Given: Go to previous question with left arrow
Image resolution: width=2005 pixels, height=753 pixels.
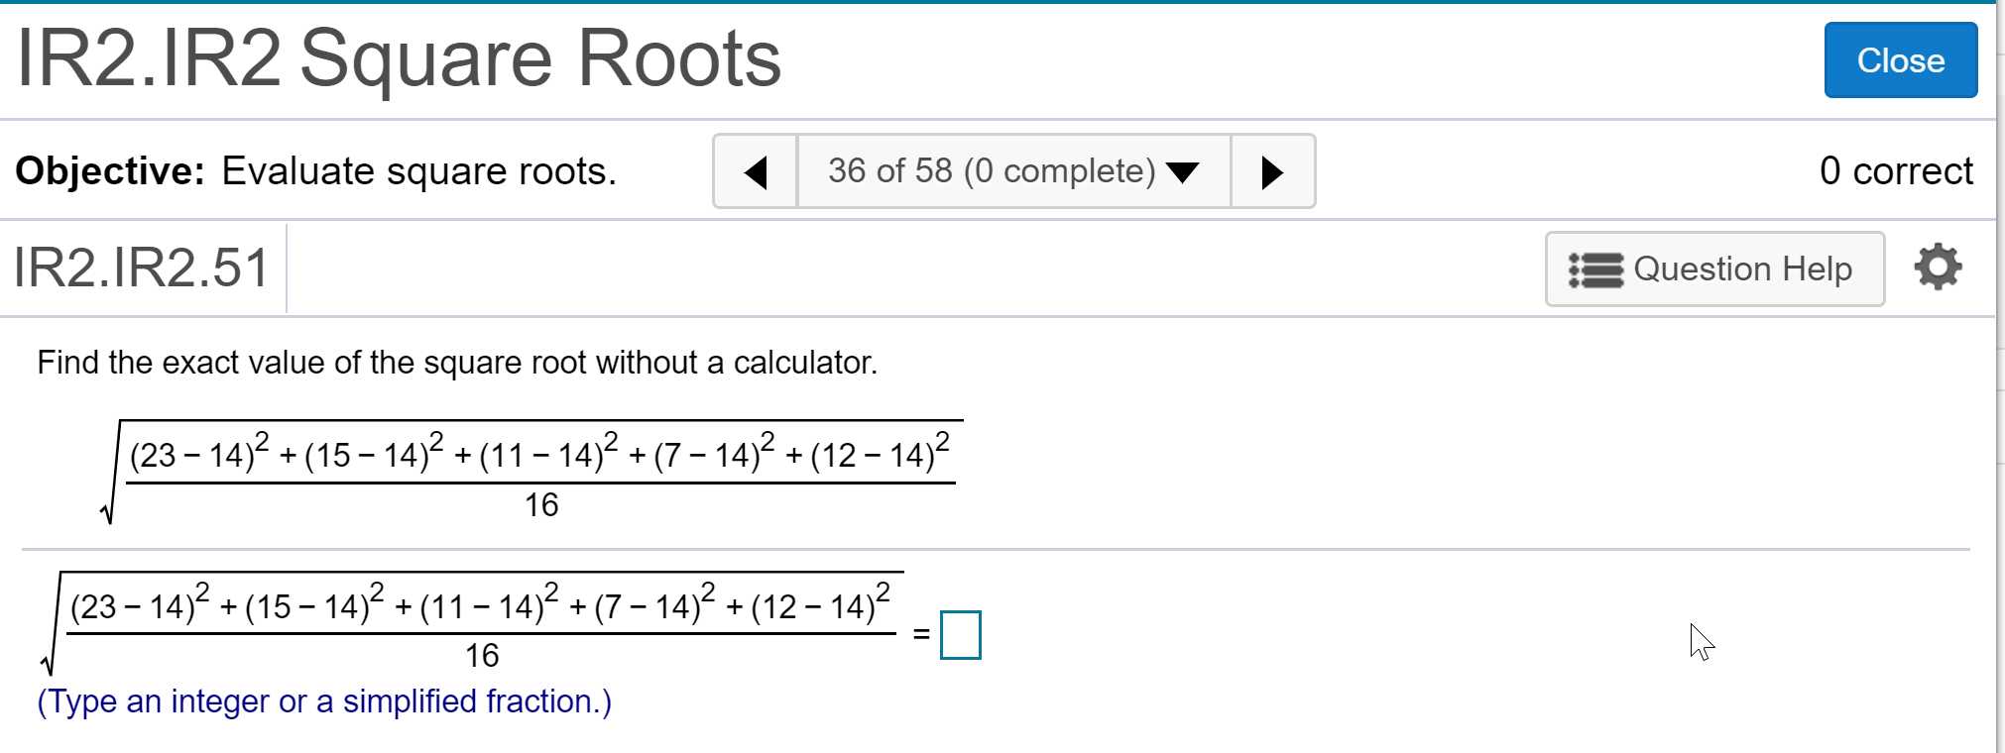Looking at the screenshot, I should coord(756,171).
